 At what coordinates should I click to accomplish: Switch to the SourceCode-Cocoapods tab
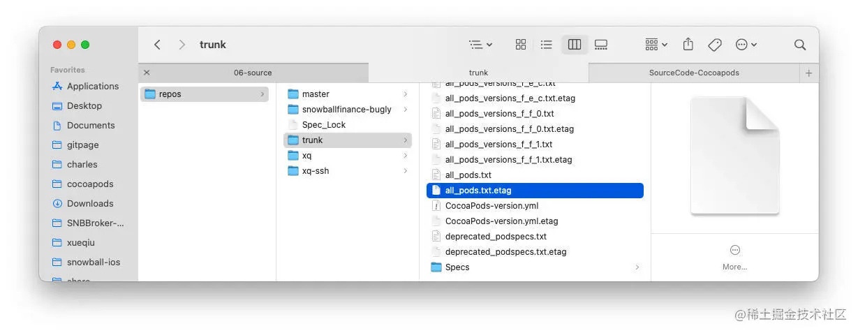(x=694, y=73)
